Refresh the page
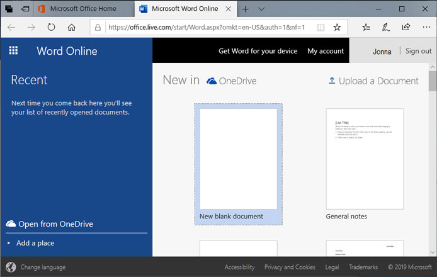 51,27
